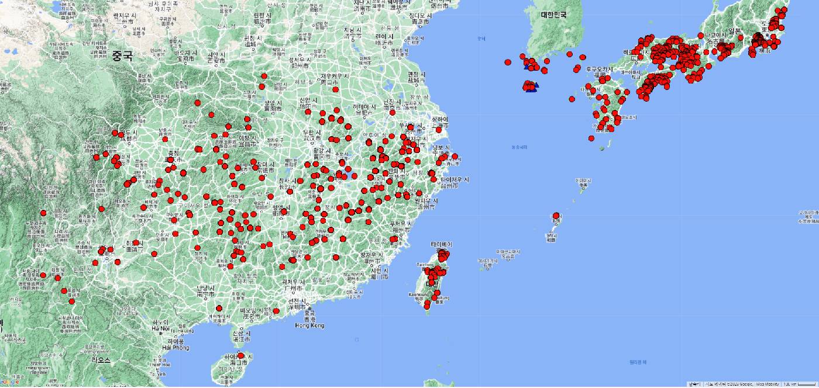Select the red marker just east of Macau

tap(276, 310)
